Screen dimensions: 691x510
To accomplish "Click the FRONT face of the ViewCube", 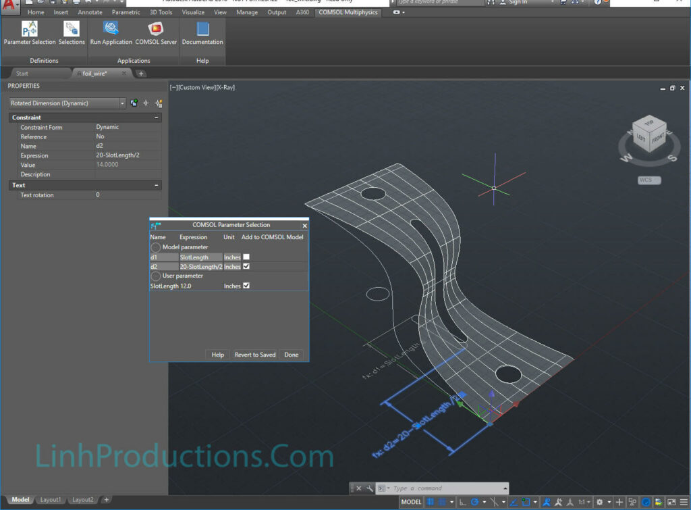I will coord(658,139).
